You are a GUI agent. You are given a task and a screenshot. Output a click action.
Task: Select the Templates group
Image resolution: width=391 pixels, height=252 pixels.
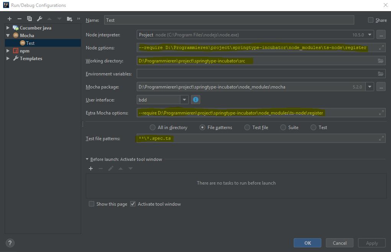(31, 58)
